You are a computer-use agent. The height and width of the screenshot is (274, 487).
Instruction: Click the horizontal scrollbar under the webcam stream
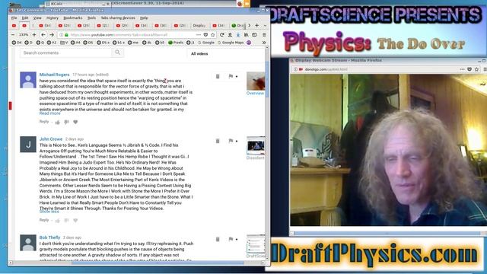tap(387, 233)
